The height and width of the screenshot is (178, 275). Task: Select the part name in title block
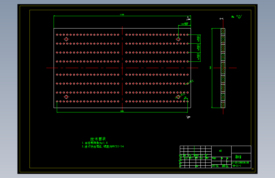click(238, 157)
